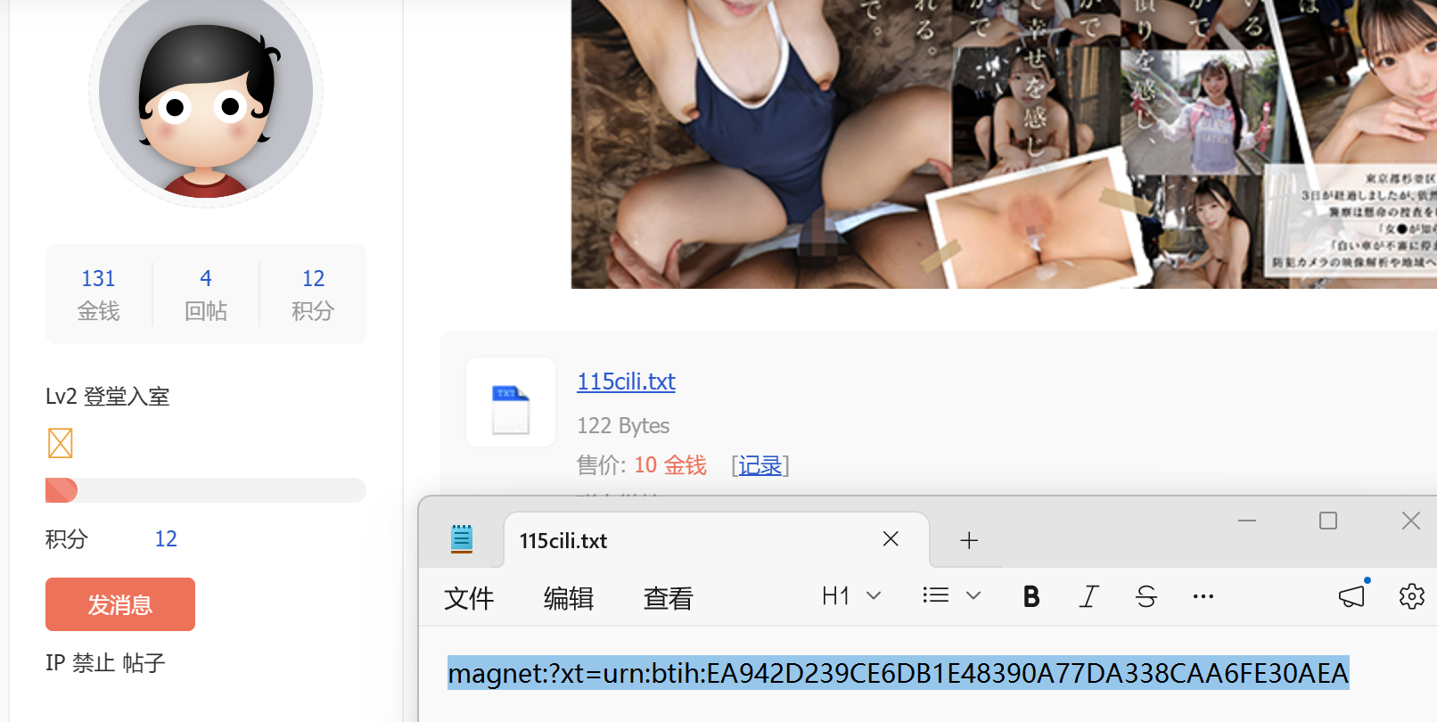Maximize the Notepad window
The height and width of the screenshot is (722, 1437).
[x=1328, y=521]
